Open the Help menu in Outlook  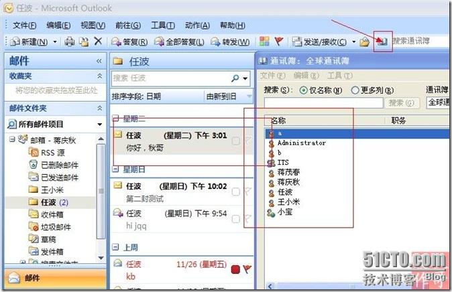pos(232,25)
